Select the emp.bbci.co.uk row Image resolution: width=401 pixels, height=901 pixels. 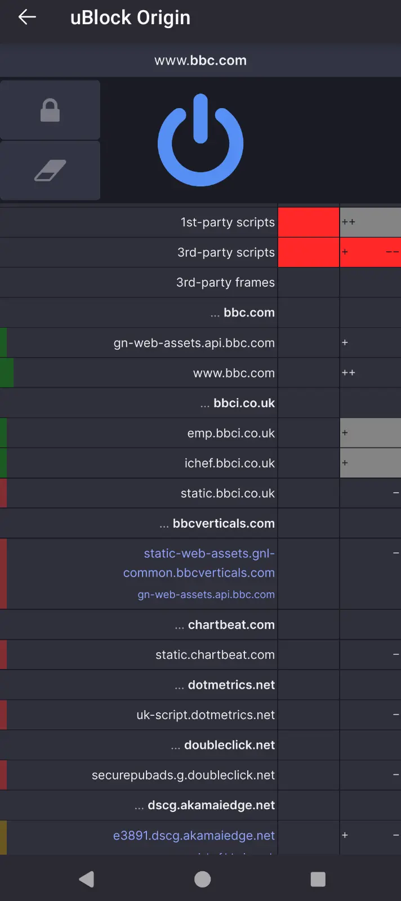139,433
